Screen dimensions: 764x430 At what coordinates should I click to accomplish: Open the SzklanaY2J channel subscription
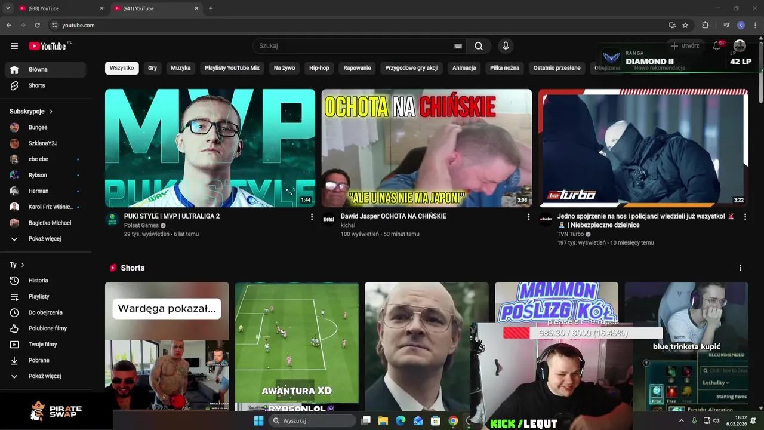coord(46,143)
